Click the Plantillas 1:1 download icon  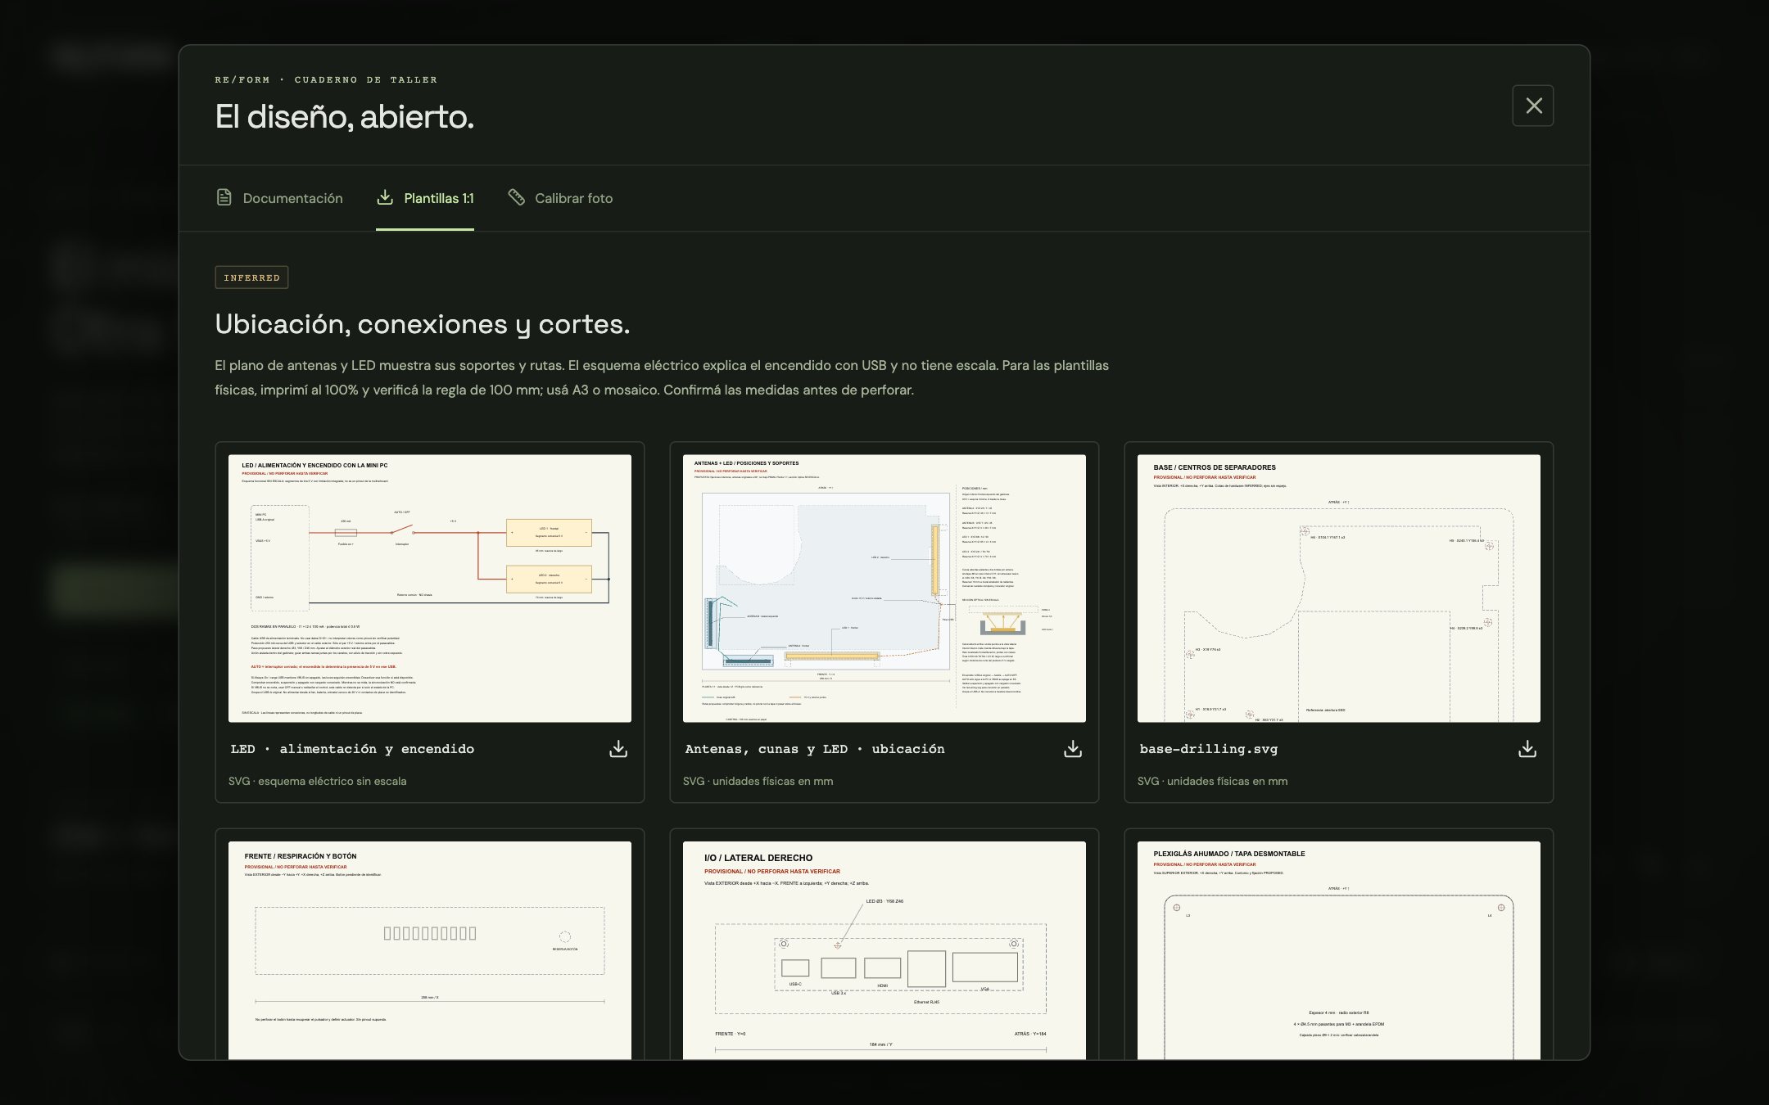385,197
